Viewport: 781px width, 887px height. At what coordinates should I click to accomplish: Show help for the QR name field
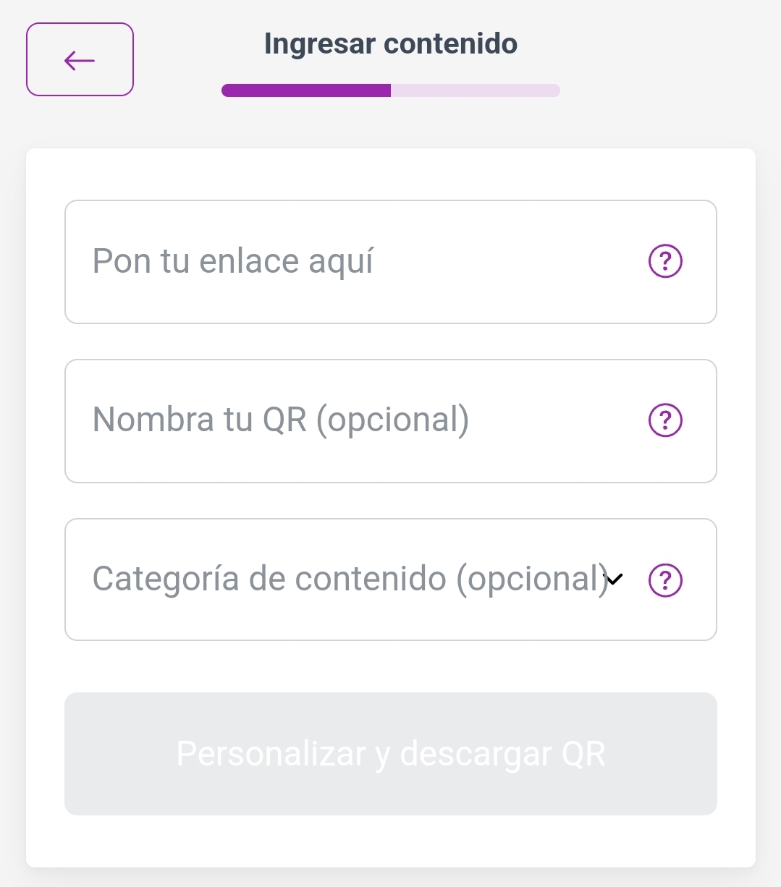(665, 420)
